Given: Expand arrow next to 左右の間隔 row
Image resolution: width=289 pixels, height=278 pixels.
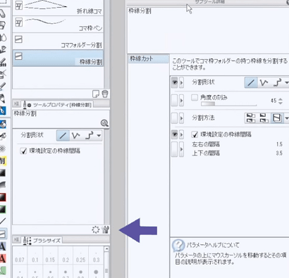Looking at the screenshot, I should pos(181,149).
